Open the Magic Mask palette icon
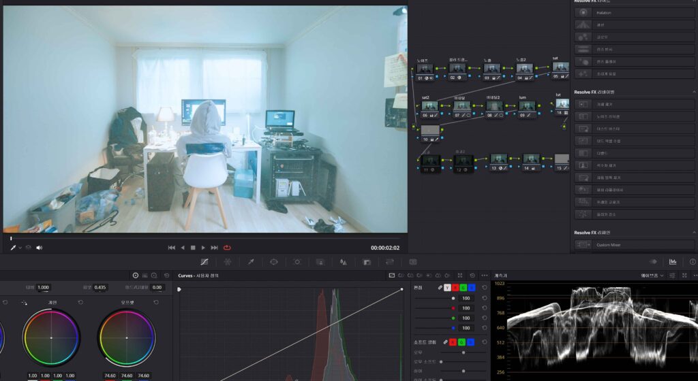This screenshot has width=698, height=381. pos(320,262)
